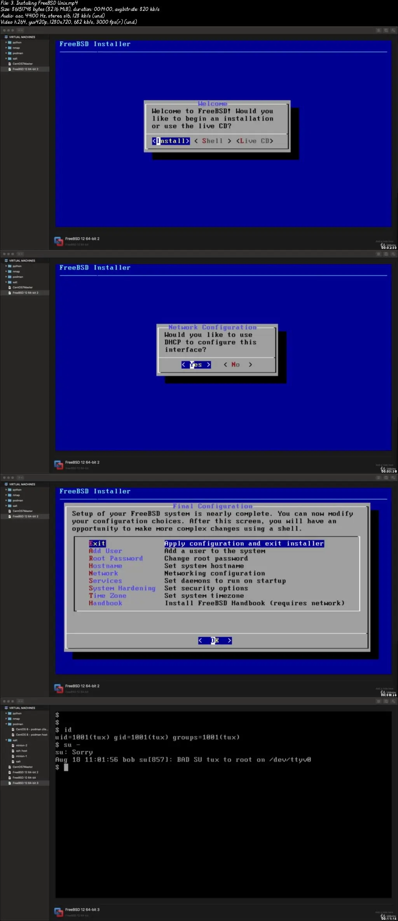
Task: Expand the salt folder in the Final Configuration frame
Action: point(6,506)
